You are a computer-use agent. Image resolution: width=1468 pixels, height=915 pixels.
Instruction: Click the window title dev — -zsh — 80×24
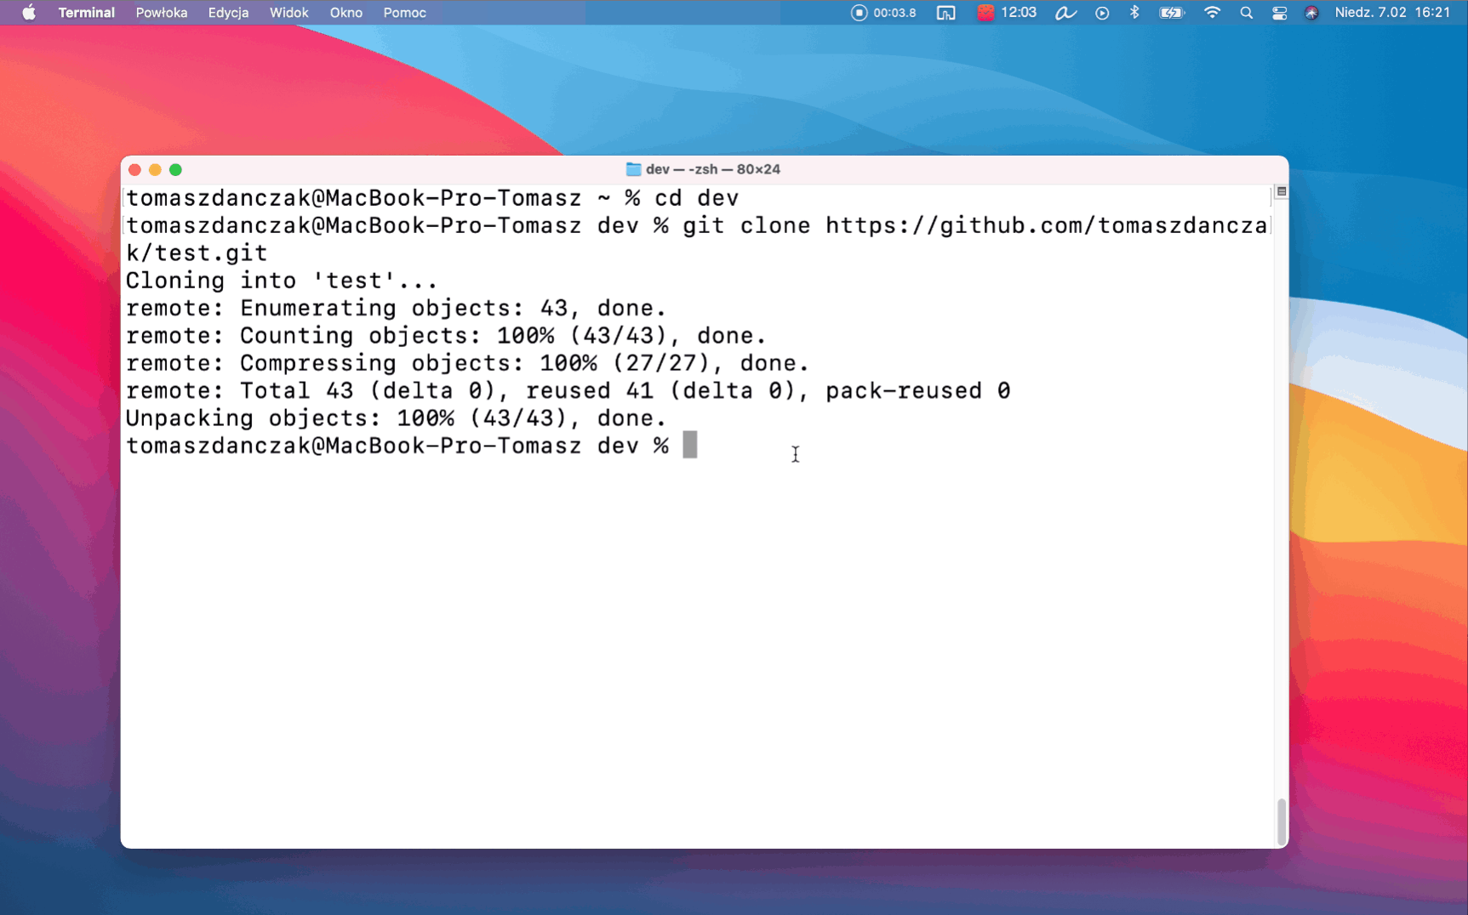pyautogui.click(x=713, y=169)
